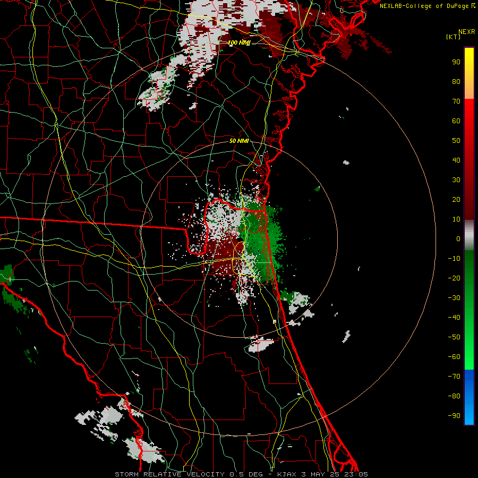Click the 50 value on velocity scale
Image resolution: width=478 pixels, height=478 pixels.
tap(456, 141)
